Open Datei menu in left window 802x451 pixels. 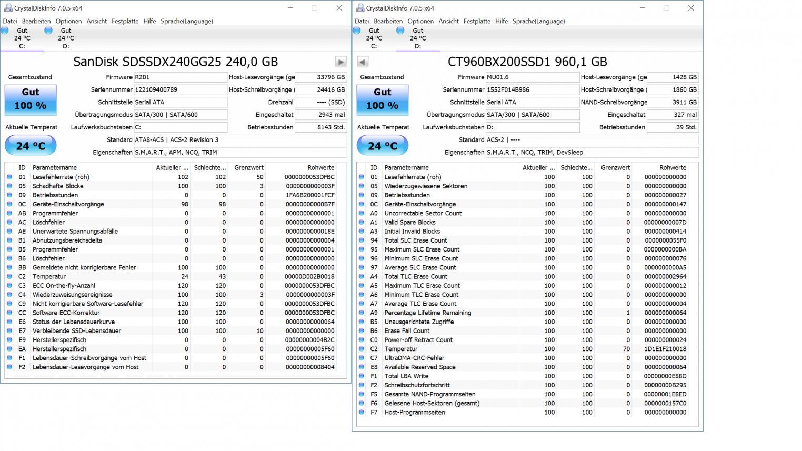click(x=10, y=21)
